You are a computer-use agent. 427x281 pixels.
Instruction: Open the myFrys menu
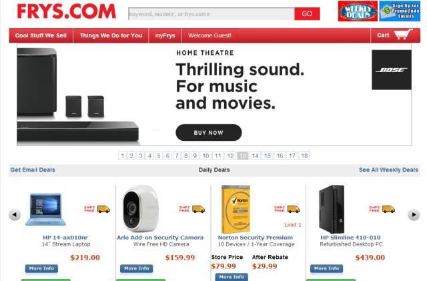click(x=165, y=35)
